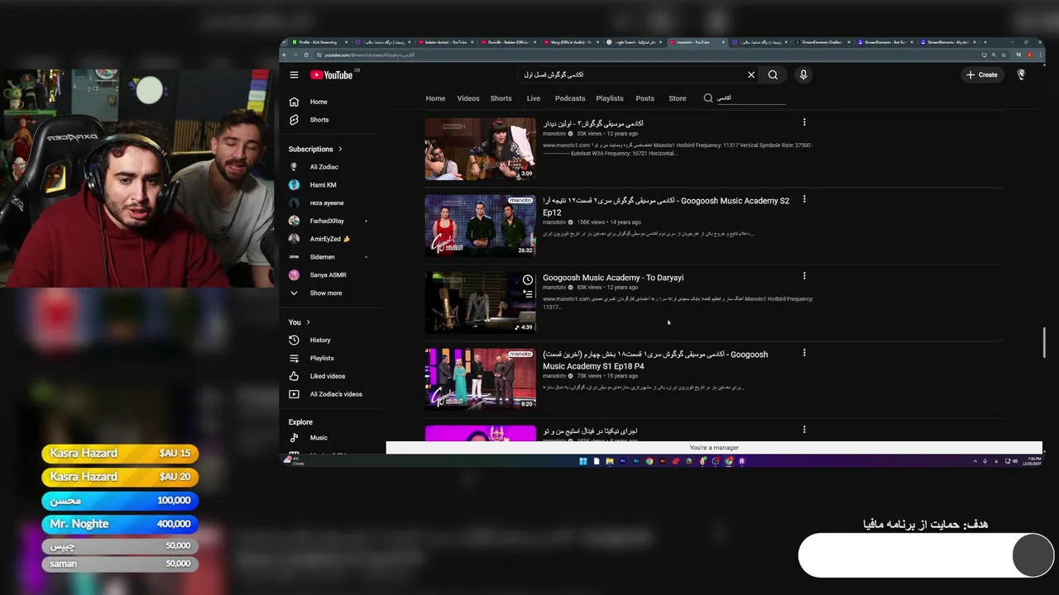Image resolution: width=1059 pixels, height=595 pixels.
Task: Open video titled Googoosh Music Academy - To Daryayi
Action: click(x=613, y=278)
